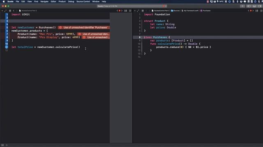Jump to next issue in right editor
Viewport: 263px width, 147px height.
pyautogui.click(x=253, y=11)
